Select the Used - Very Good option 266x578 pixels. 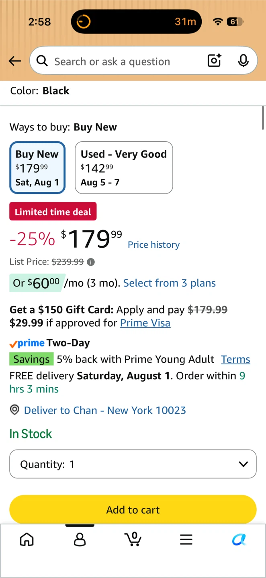pyautogui.click(x=124, y=167)
